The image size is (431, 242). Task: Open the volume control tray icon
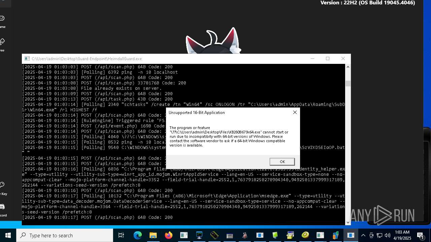pos(388,235)
